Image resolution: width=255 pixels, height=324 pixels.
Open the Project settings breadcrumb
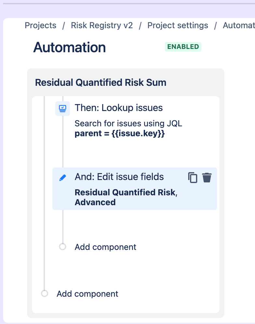pyautogui.click(x=178, y=25)
